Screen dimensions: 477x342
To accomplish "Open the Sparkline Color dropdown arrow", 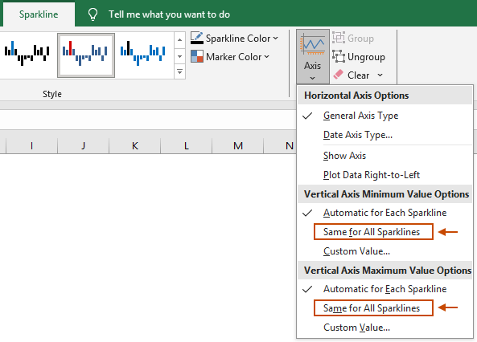I will (x=276, y=39).
